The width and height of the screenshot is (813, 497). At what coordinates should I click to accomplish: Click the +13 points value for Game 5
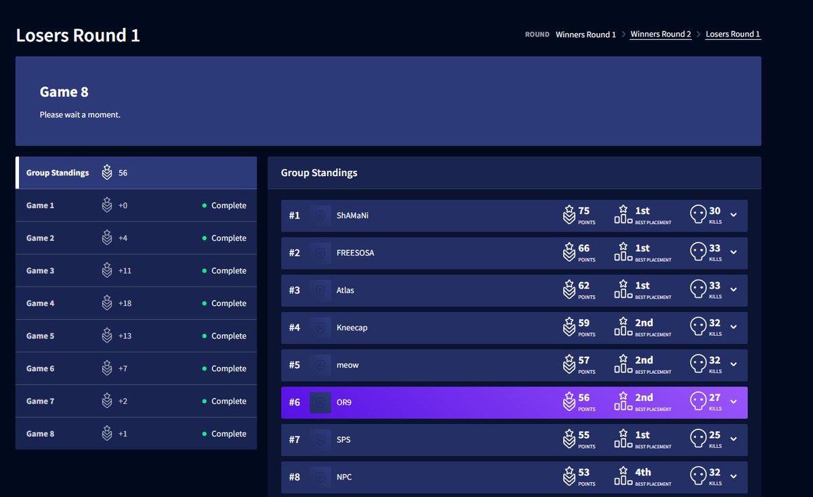click(x=125, y=336)
